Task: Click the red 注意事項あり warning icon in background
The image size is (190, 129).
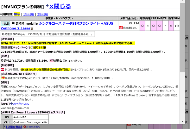Action: pos(25,127)
